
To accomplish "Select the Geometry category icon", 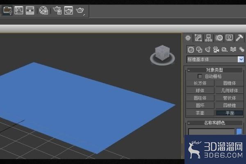I will pos(191,50).
